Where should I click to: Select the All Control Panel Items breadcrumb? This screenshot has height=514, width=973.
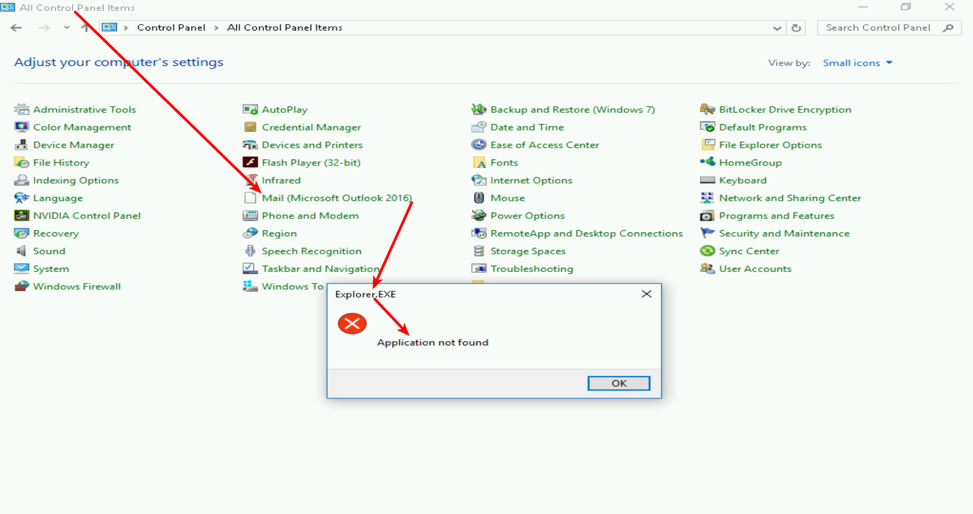[285, 27]
